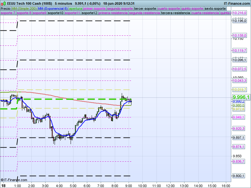Image resolution: width=251 pixels, height=188 pixels.
Task: Select the tercer soporte label
Action: coord(145,8)
